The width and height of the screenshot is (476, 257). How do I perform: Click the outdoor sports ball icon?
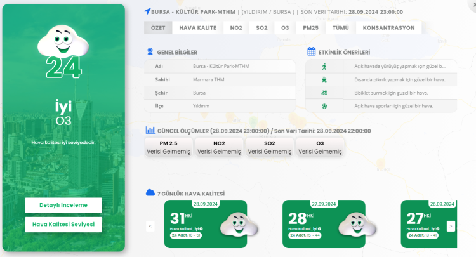[x=324, y=106]
